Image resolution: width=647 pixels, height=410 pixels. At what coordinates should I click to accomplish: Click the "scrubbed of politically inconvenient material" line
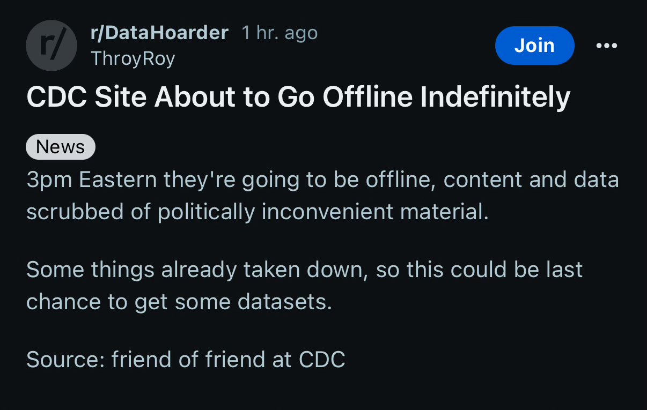pos(258,212)
